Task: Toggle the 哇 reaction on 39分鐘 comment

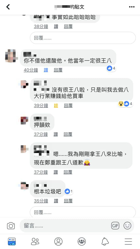Action: tap(56, 106)
